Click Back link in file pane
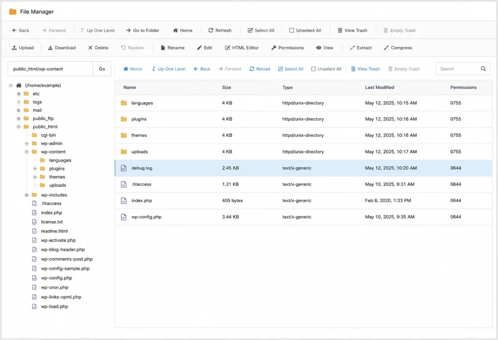The width and height of the screenshot is (498, 340). click(x=202, y=69)
